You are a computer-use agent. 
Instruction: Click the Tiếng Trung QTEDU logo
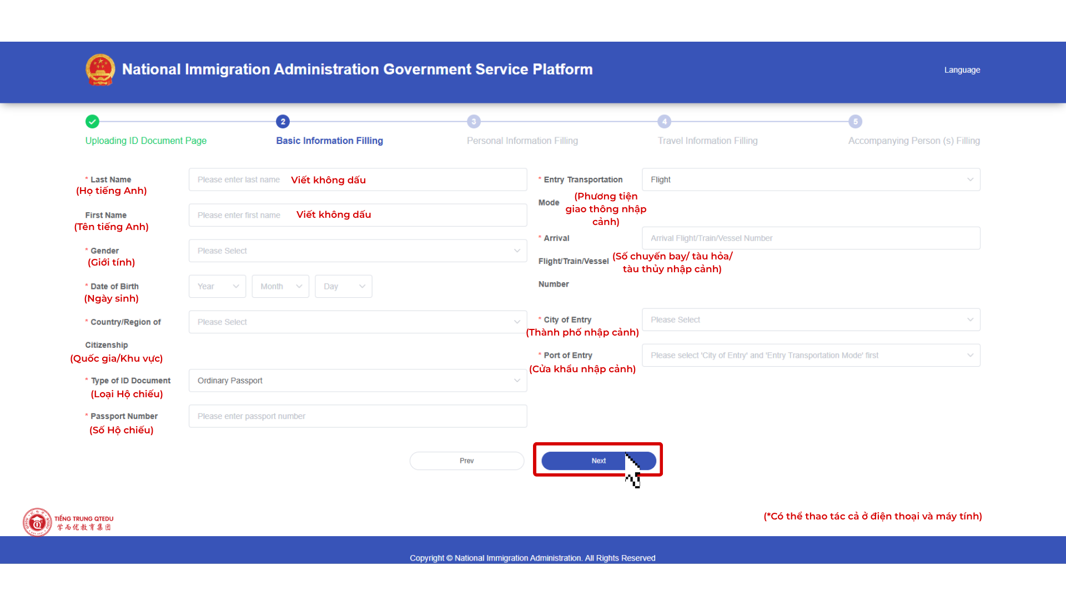[68, 522]
